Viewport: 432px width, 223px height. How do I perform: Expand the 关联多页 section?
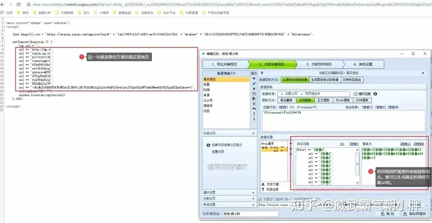tap(253, 198)
